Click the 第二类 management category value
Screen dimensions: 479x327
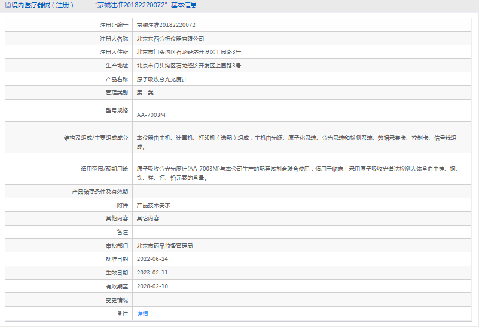click(145, 92)
